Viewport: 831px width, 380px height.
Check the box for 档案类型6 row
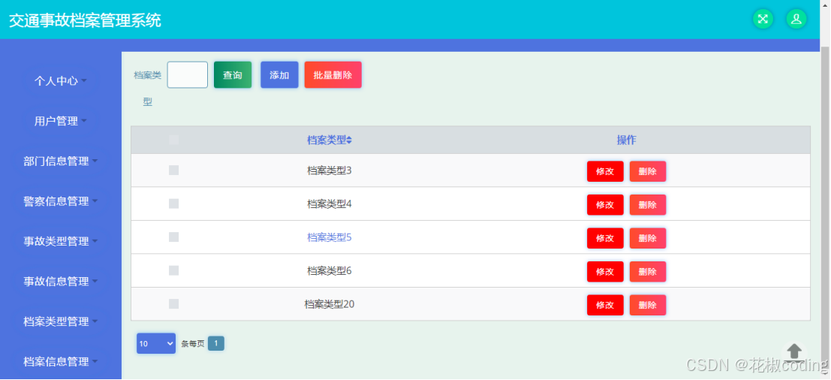(174, 270)
